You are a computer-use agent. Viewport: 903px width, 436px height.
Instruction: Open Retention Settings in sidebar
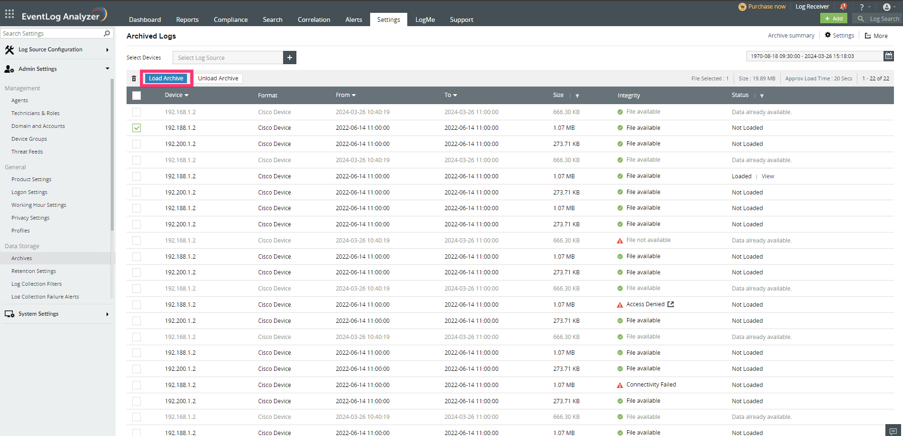point(34,271)
